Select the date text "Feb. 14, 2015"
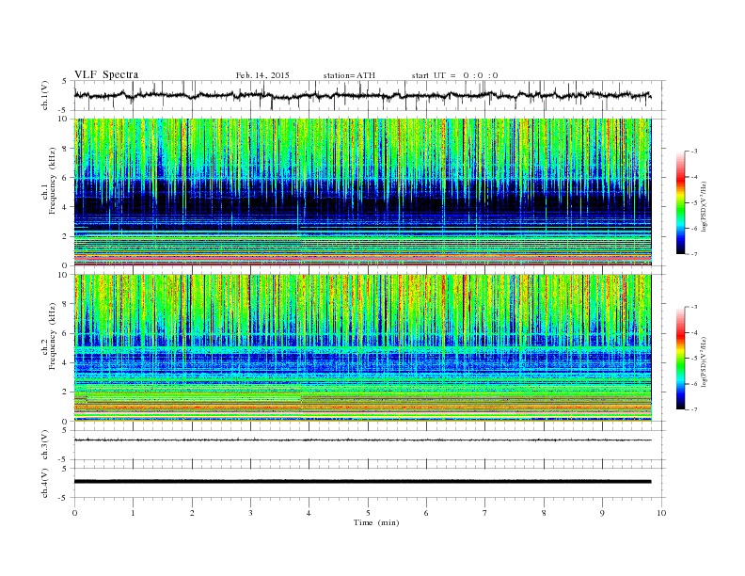The height and width of the screenshot is (576, 745). coord(262,75)
